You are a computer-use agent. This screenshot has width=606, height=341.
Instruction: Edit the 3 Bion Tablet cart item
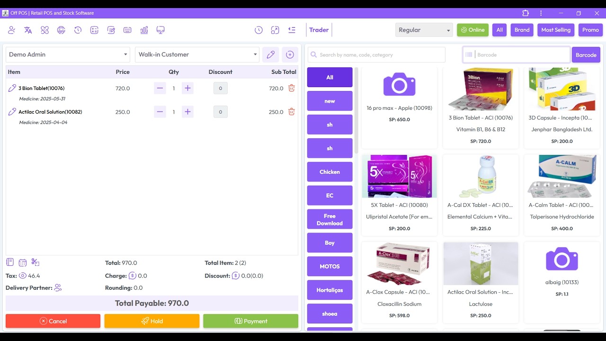(x=12, y=88)
